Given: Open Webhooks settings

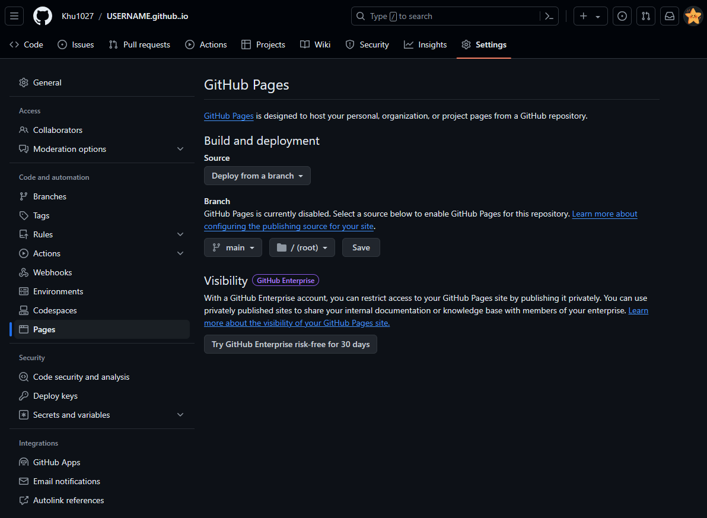Looking at the screenshot, I should tap(102, 272).
